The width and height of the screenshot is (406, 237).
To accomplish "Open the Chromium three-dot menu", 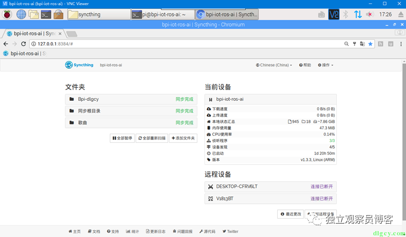I will (401, 44).
